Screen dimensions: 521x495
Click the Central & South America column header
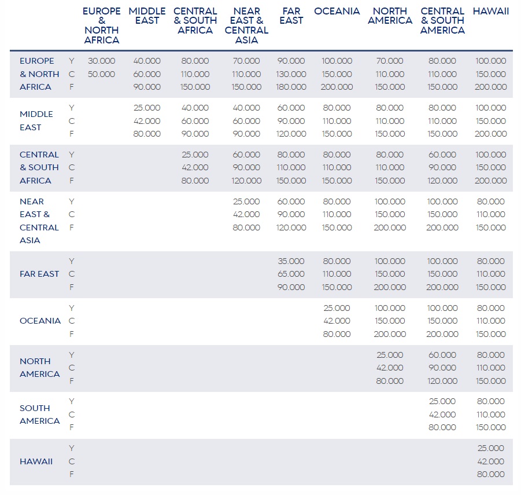442,21
